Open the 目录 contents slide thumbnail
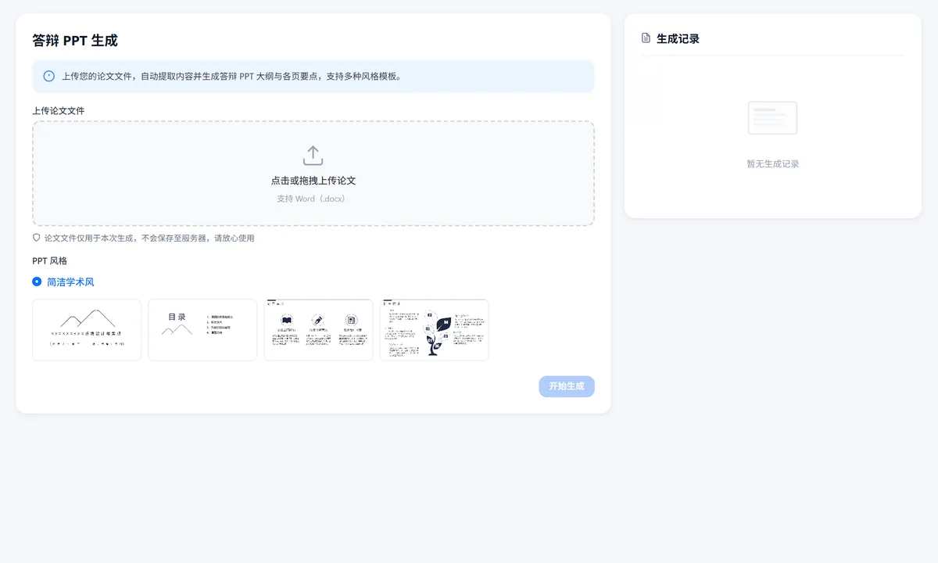 coord(202,330)
